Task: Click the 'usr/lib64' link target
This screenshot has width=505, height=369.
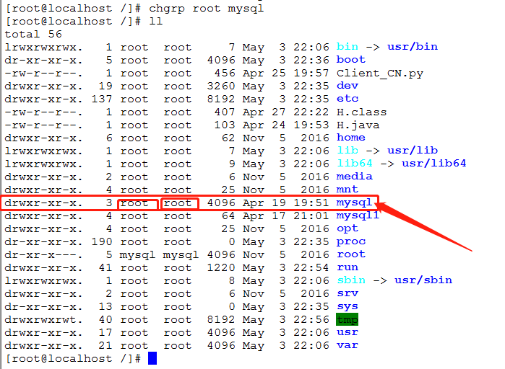Action: 433,164
